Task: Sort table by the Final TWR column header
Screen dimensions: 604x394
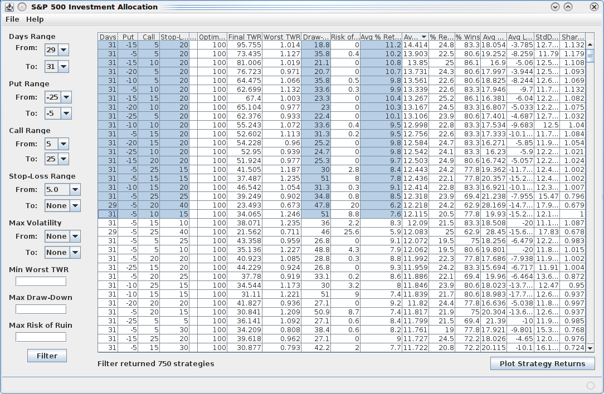Action: 245,37
